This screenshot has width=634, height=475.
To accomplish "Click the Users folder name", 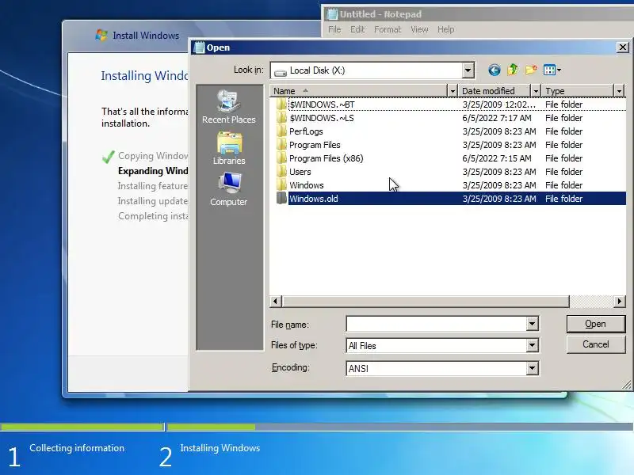I will tap(300, 172).
